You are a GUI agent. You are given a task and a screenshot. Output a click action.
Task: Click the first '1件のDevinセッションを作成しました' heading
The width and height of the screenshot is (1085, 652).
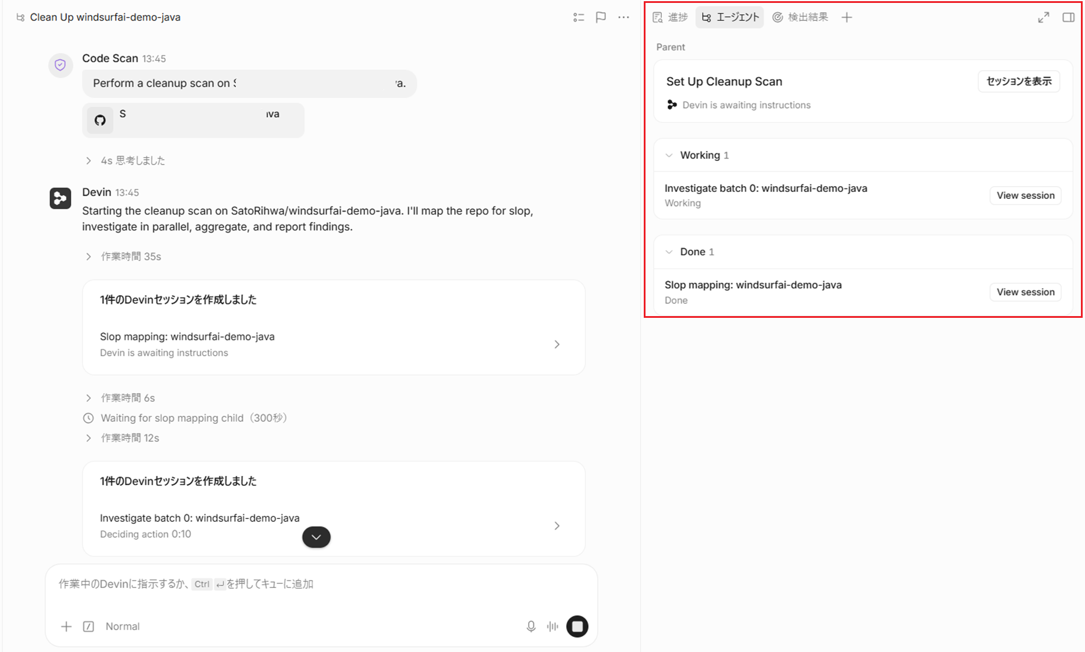pos(178,300)
